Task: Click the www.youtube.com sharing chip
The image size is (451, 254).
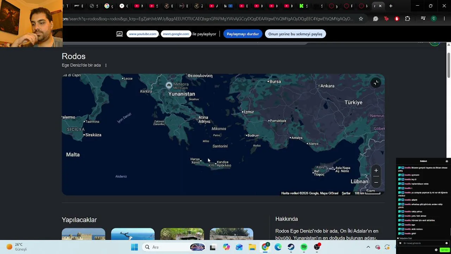Action: click(143, 34)
